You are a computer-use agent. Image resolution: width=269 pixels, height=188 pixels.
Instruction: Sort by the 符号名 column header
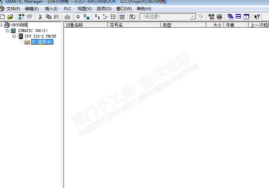pyautogui.click(x=134, y=25)
